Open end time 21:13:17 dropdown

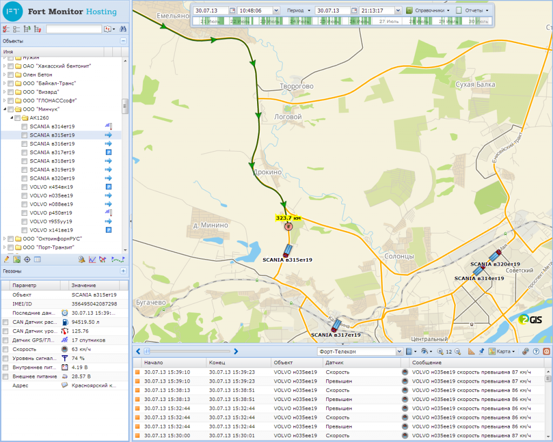(x=398, y=11)
